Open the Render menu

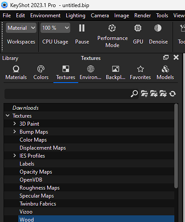click(142, 16)
